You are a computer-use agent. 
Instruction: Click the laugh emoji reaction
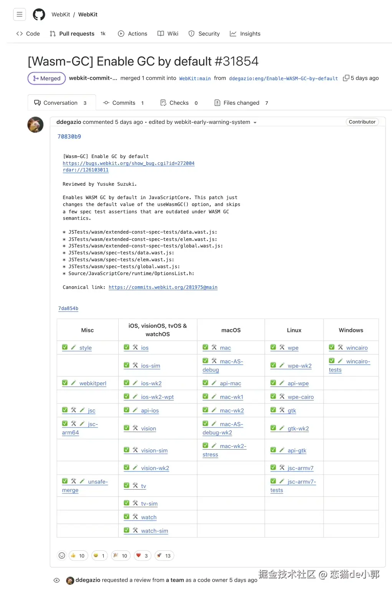tap(99, 556)
